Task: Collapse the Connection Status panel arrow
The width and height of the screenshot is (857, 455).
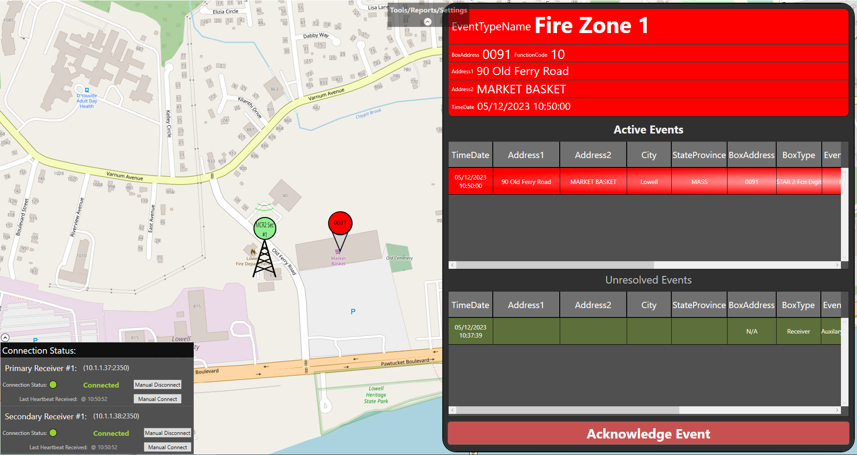Action: pos(5,338)
